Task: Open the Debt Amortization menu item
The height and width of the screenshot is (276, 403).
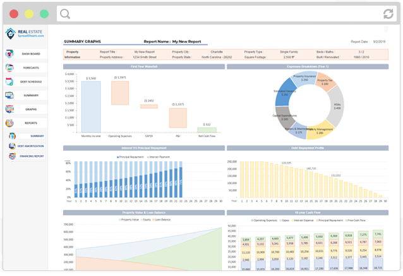Action: 31,146
